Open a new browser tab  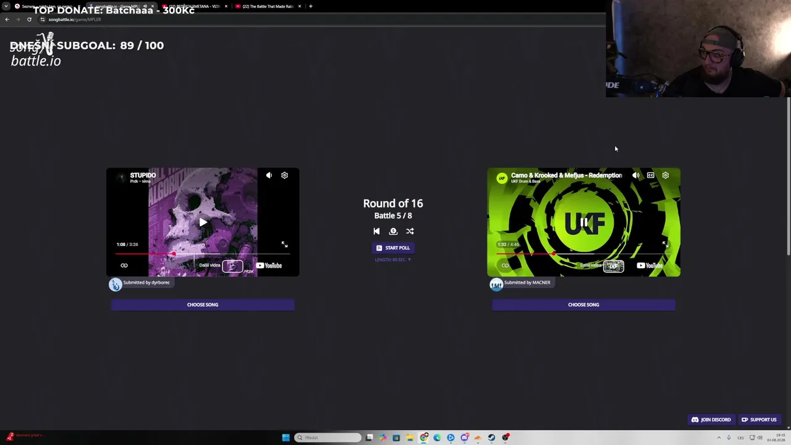click(310, 6)
